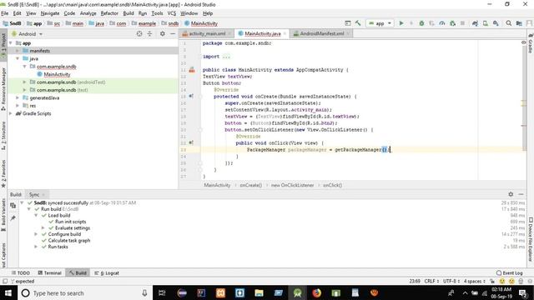Screen dimensions: 534x300
Task: Expand the generatedJava folder
Action: tap(18, 97)
